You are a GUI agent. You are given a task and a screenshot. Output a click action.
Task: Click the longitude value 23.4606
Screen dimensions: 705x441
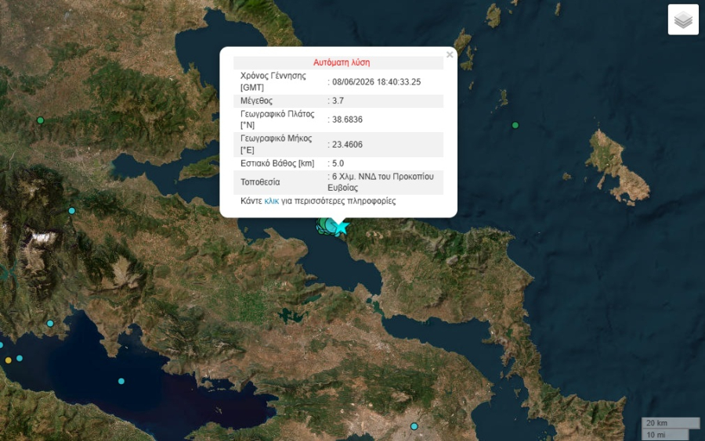(347, 145)
